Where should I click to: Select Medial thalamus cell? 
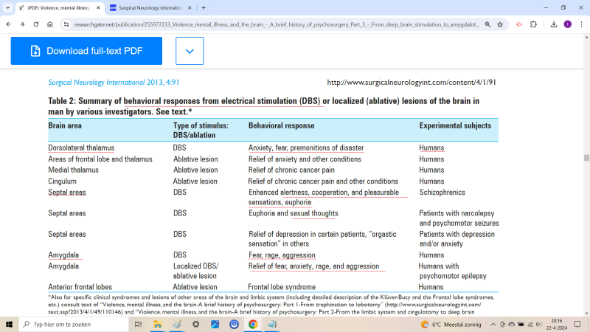(x=73, y=170)
